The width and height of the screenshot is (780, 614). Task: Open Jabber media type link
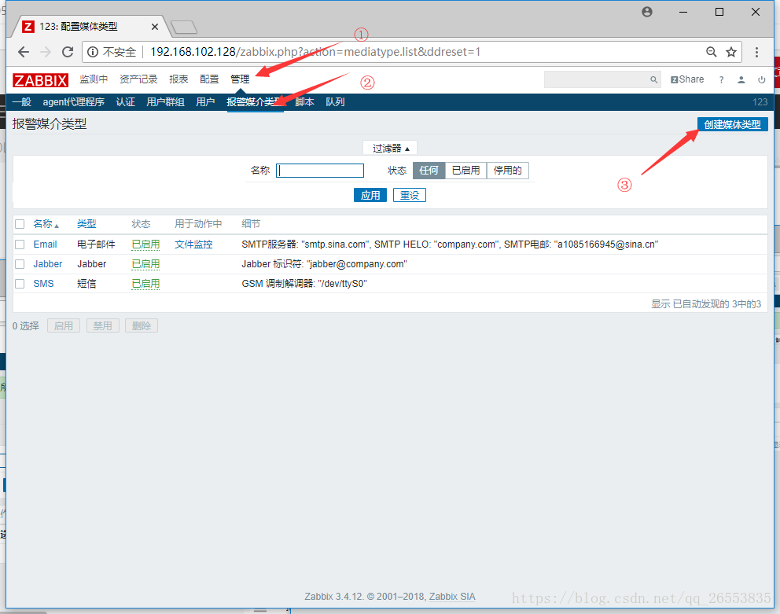pyautogui.click(x=48, y=264)
